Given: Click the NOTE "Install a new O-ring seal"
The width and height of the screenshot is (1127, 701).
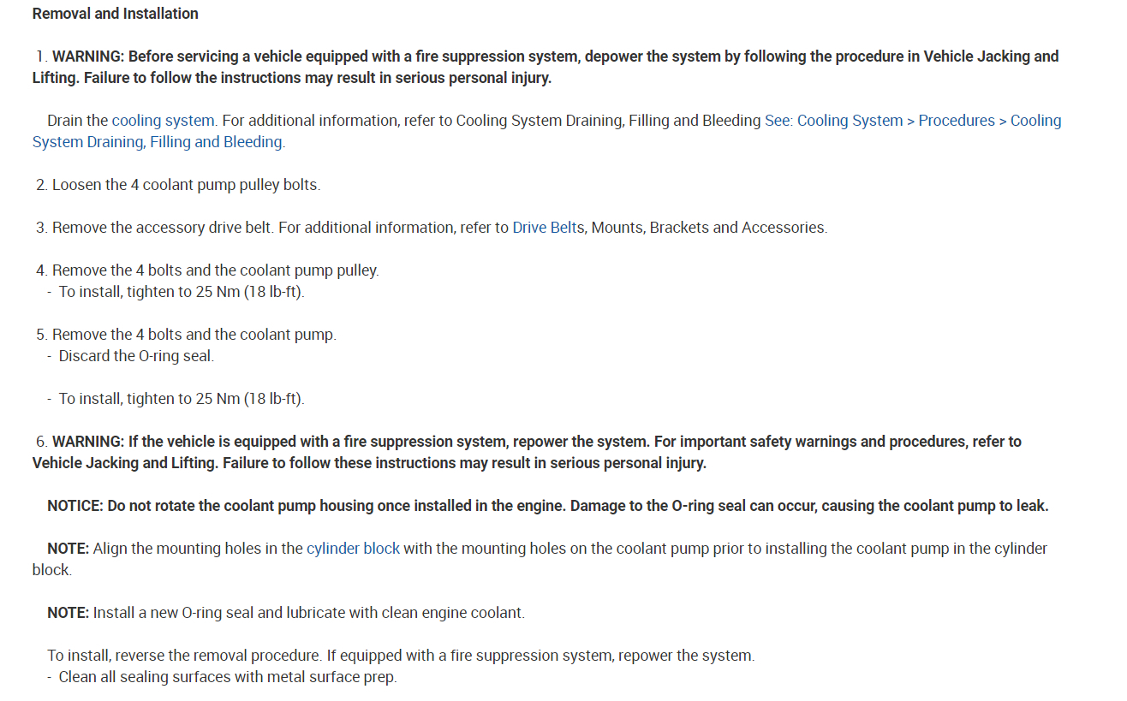Looking at the screenshot, I should coord(286,613).
